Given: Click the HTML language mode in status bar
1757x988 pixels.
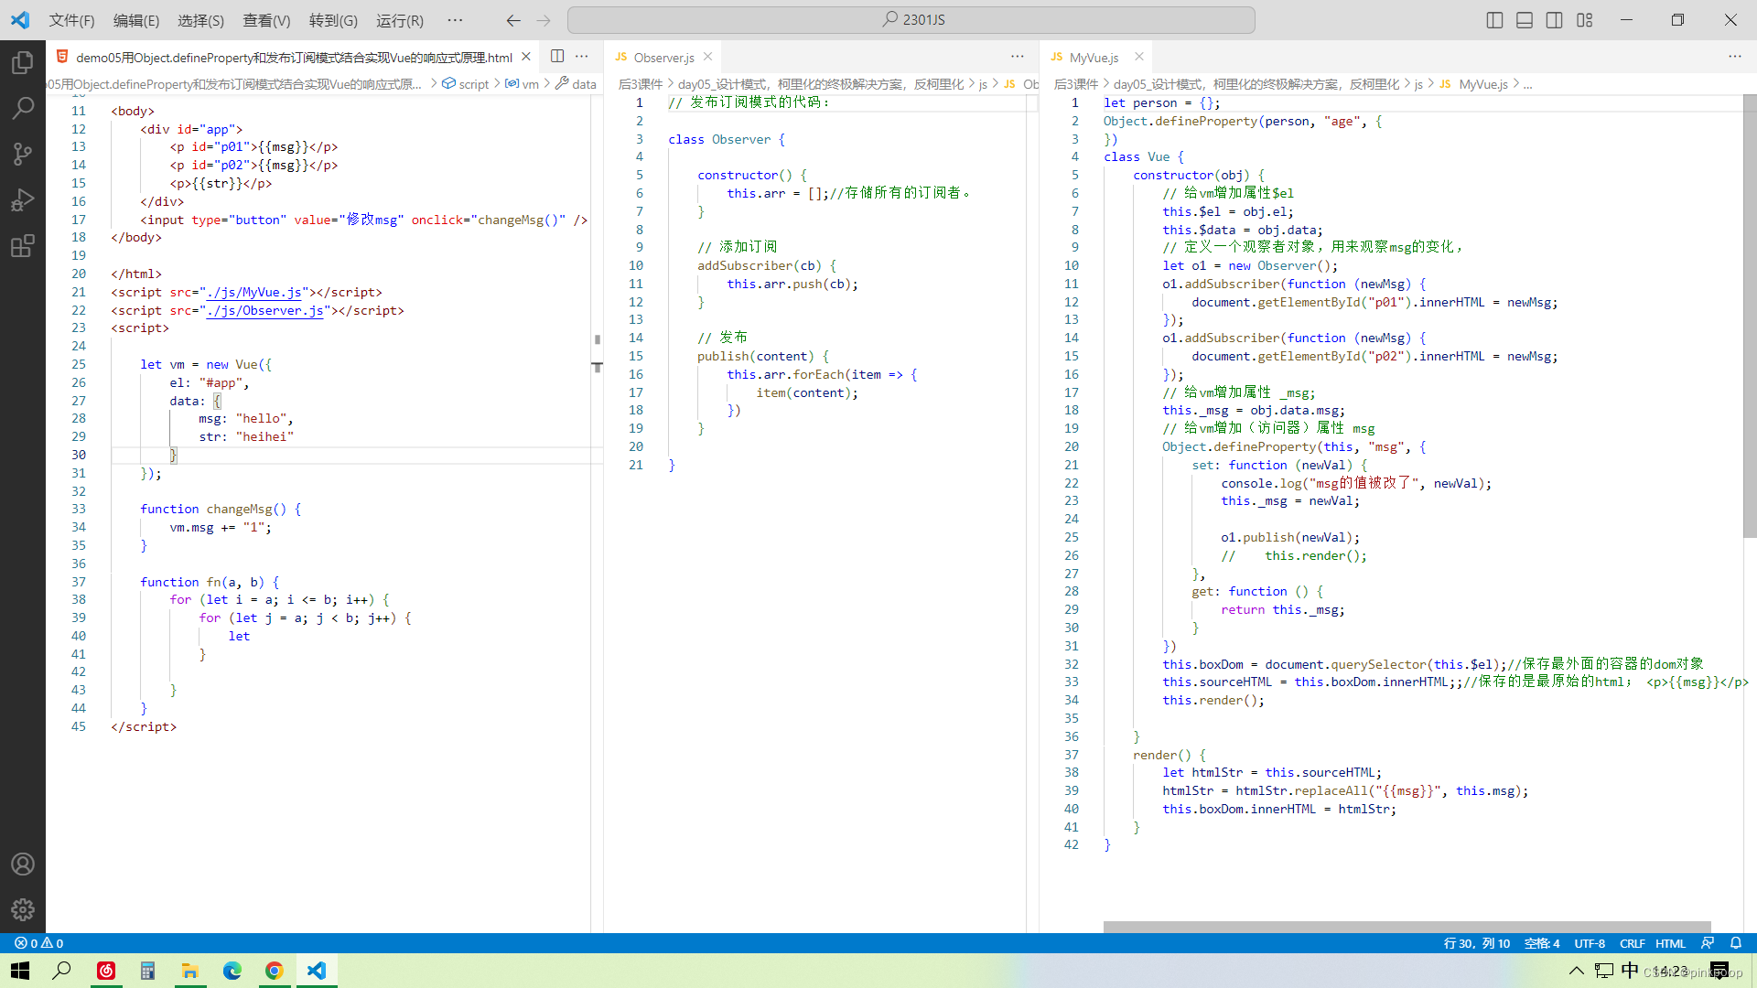Looking at the screenshot, I should [x=1670, y=943].
